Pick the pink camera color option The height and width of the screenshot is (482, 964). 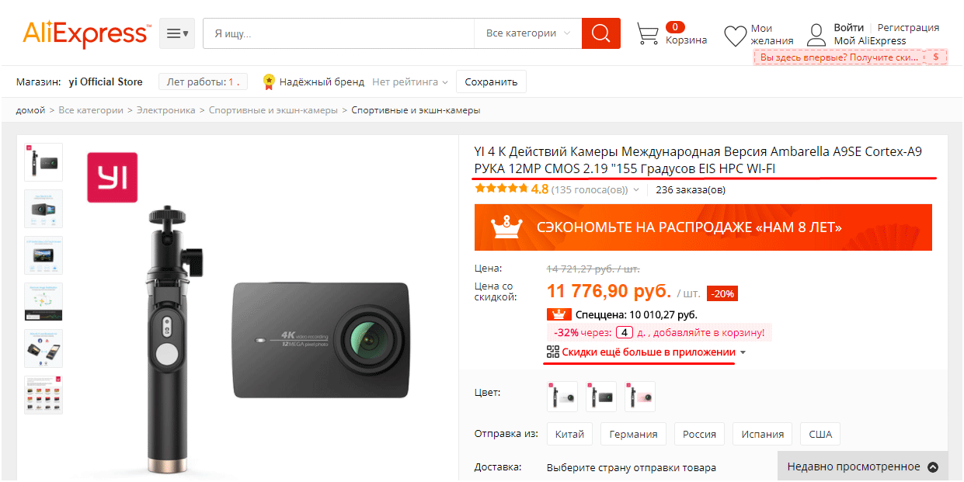click(x=640, y=397)
